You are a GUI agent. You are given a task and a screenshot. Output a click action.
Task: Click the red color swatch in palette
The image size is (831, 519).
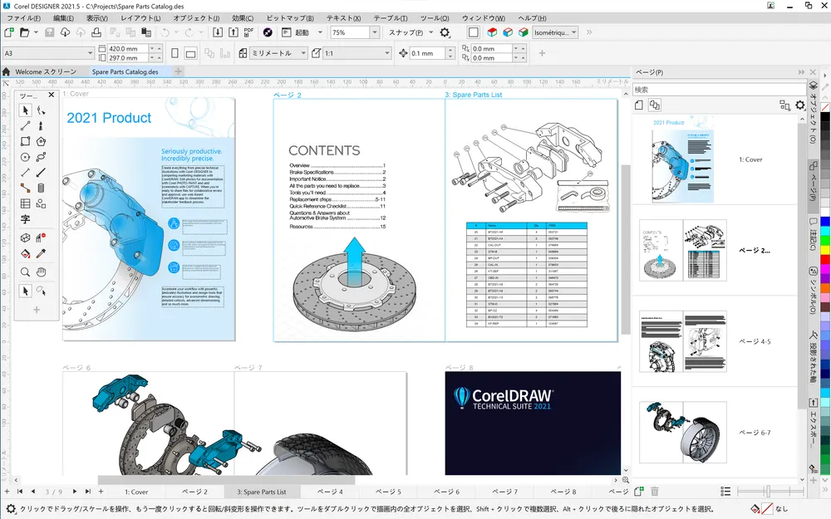coord(824,261)
